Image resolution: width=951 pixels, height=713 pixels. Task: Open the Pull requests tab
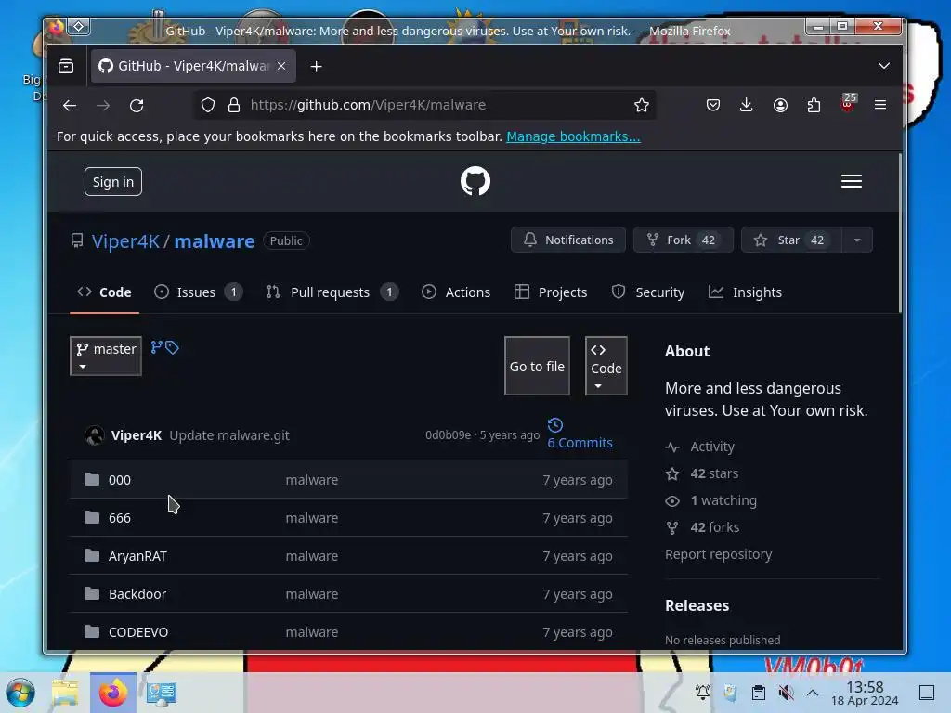pyautogui.click(x=332, y=292)
